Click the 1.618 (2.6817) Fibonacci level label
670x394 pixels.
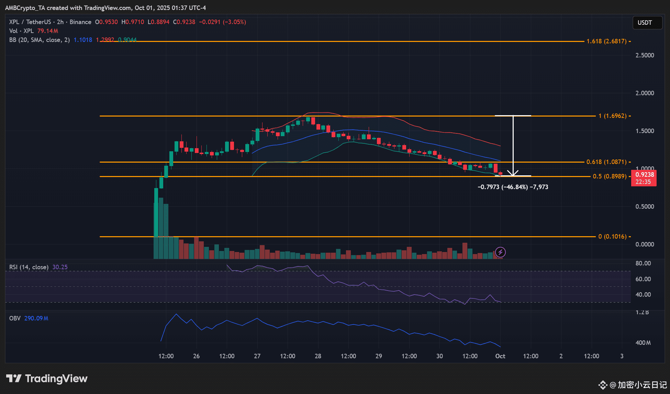(x=606, y=41)
